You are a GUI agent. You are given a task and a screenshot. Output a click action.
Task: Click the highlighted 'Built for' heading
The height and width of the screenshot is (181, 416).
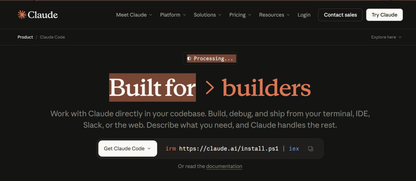[152, 88]
